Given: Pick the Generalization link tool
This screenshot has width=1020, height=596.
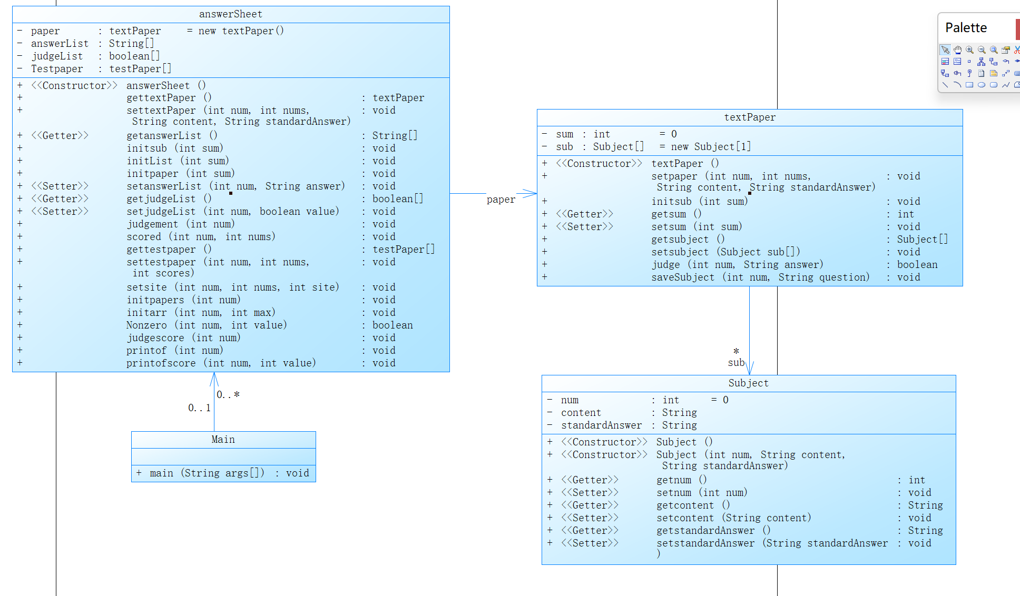Looking at the screenshot, I should coord(981,62).
